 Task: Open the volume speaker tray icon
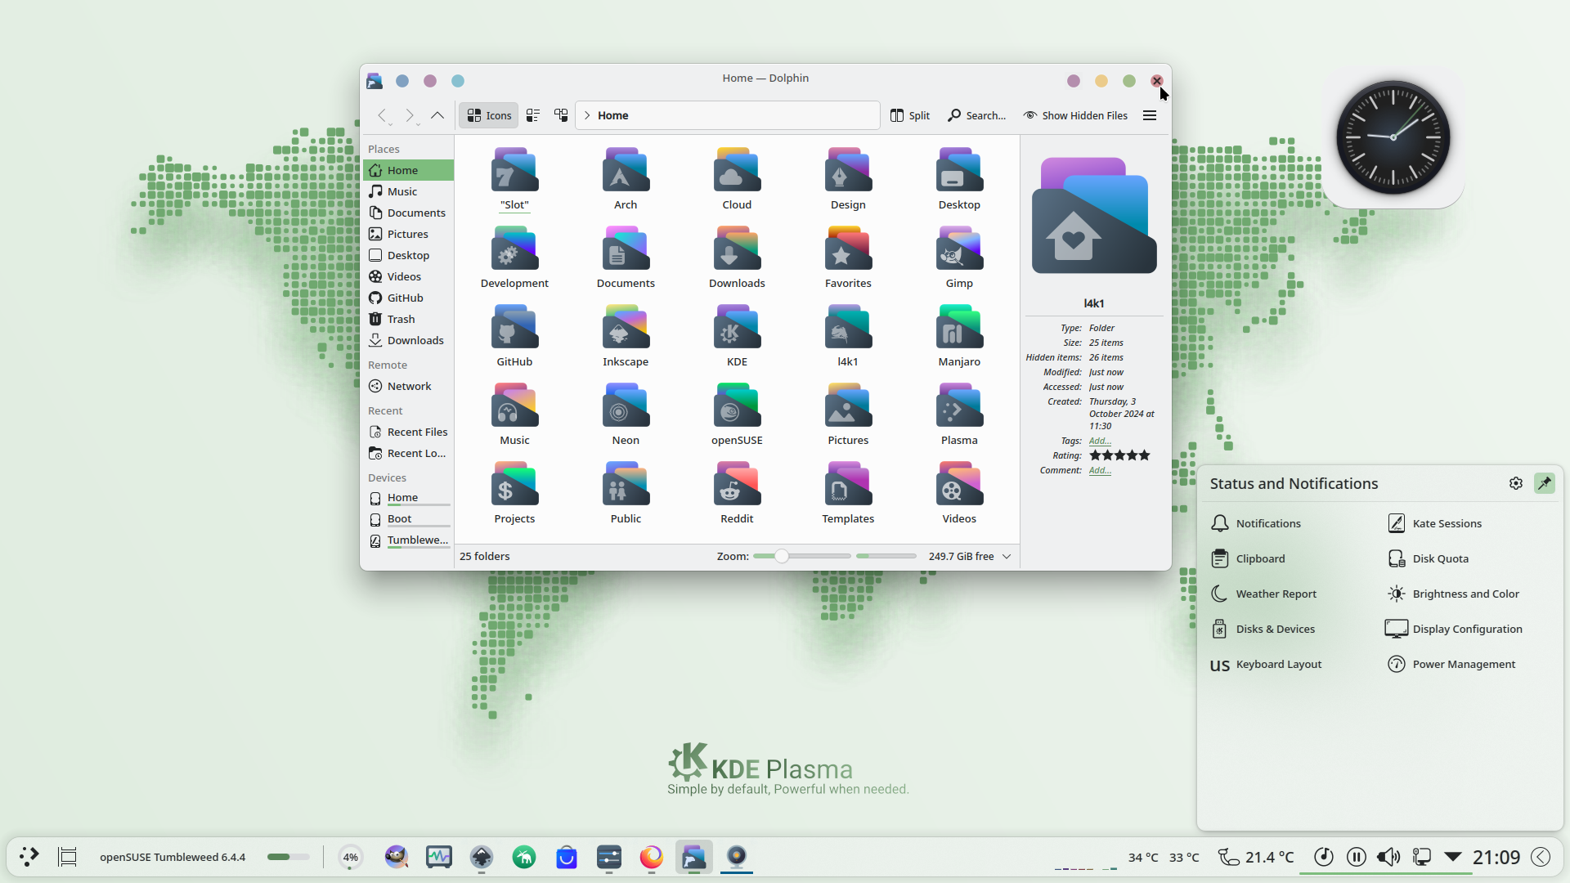click(1388, 856)
